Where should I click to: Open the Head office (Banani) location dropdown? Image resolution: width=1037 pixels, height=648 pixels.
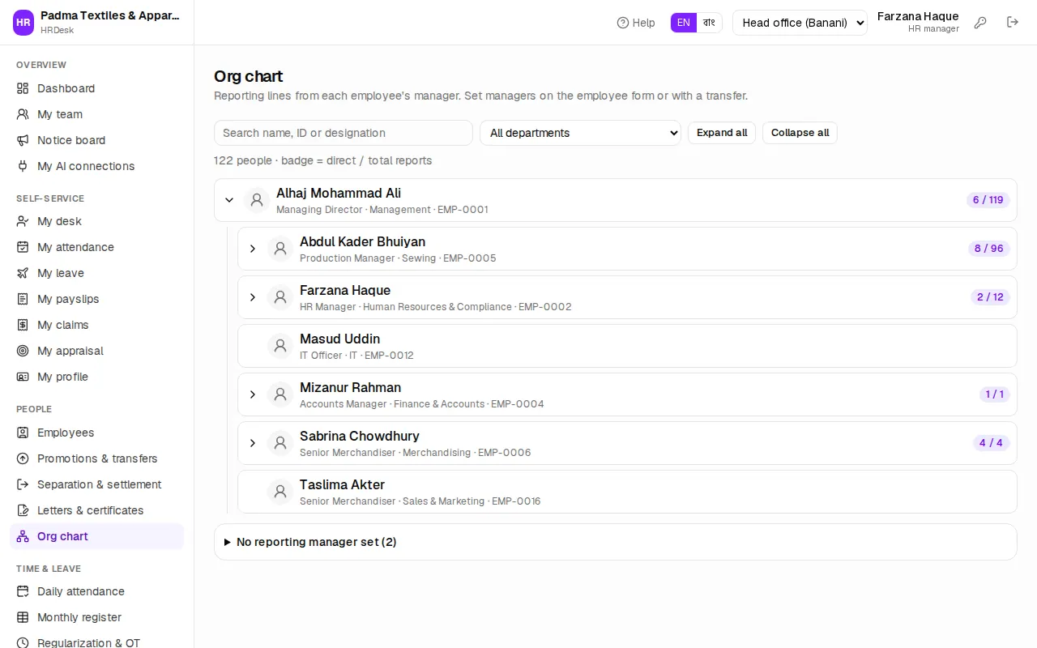point(800,23)
